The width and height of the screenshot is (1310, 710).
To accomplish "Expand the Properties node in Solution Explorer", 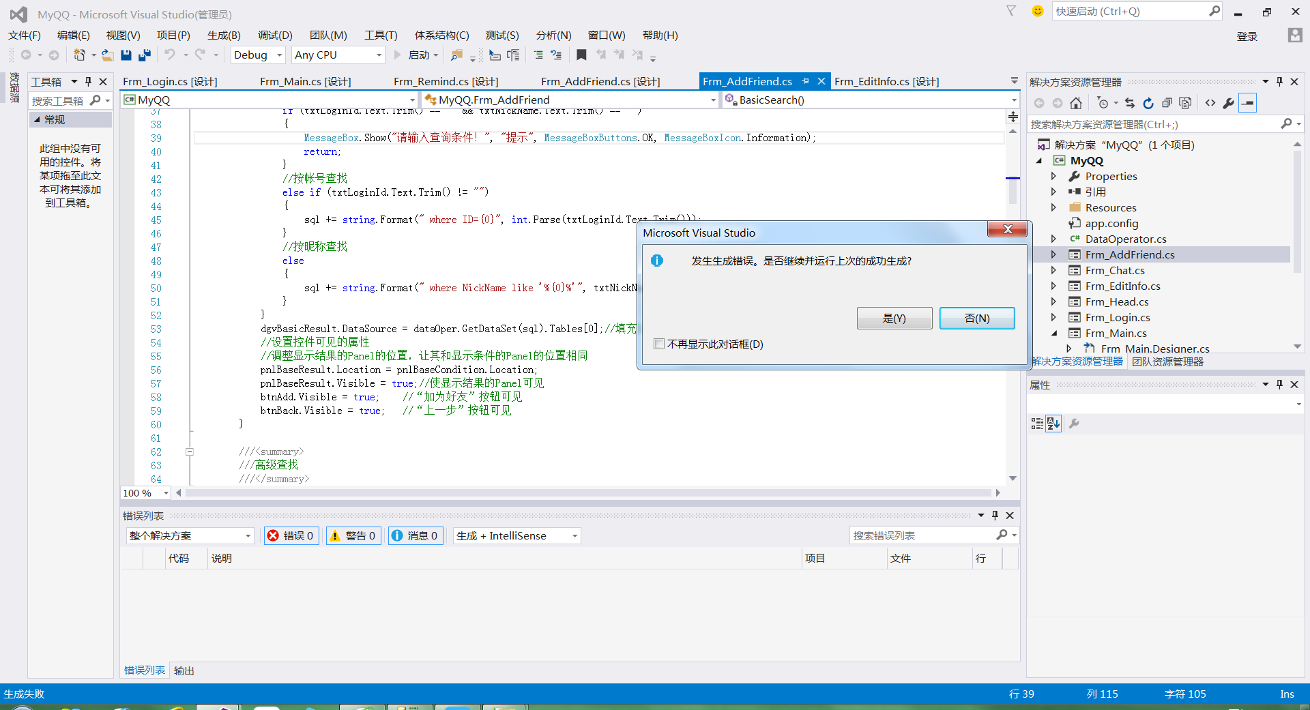I will coord(1053,176).
